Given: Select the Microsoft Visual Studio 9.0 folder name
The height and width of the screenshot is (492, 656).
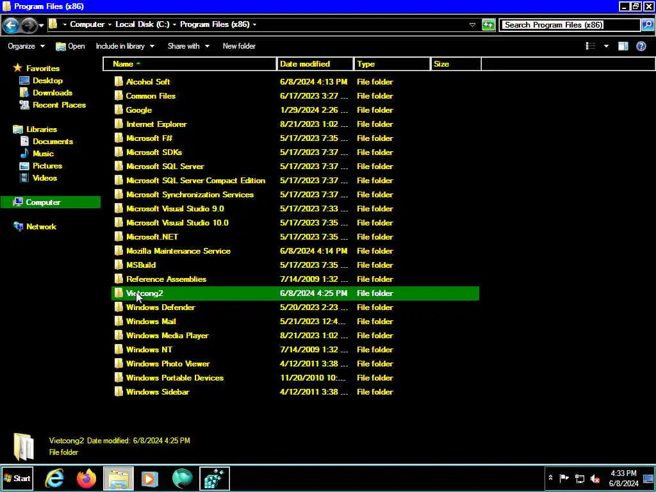Looking at the screenshot, I should pos(175,208).
